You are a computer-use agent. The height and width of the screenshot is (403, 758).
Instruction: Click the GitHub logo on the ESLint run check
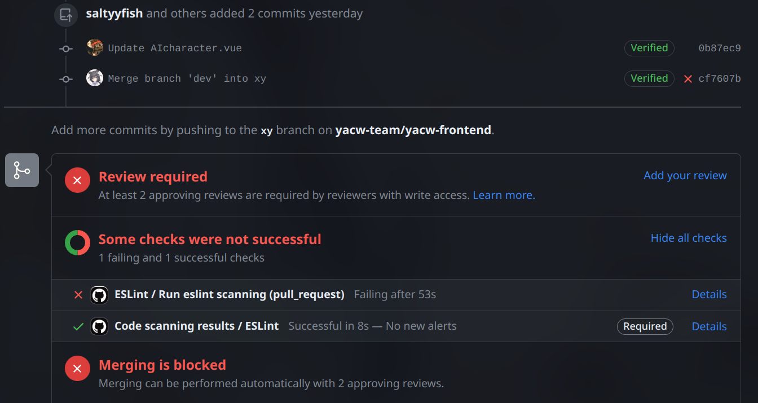click(99, 295)
